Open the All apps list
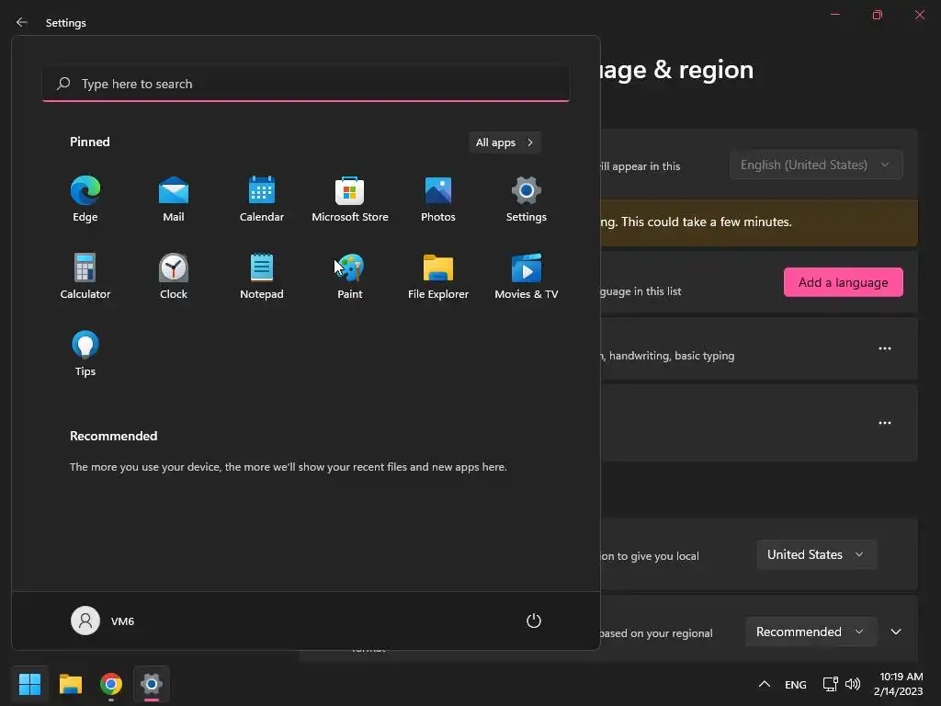Viewport: 941px width, 706px height. (x=505, y=142)
